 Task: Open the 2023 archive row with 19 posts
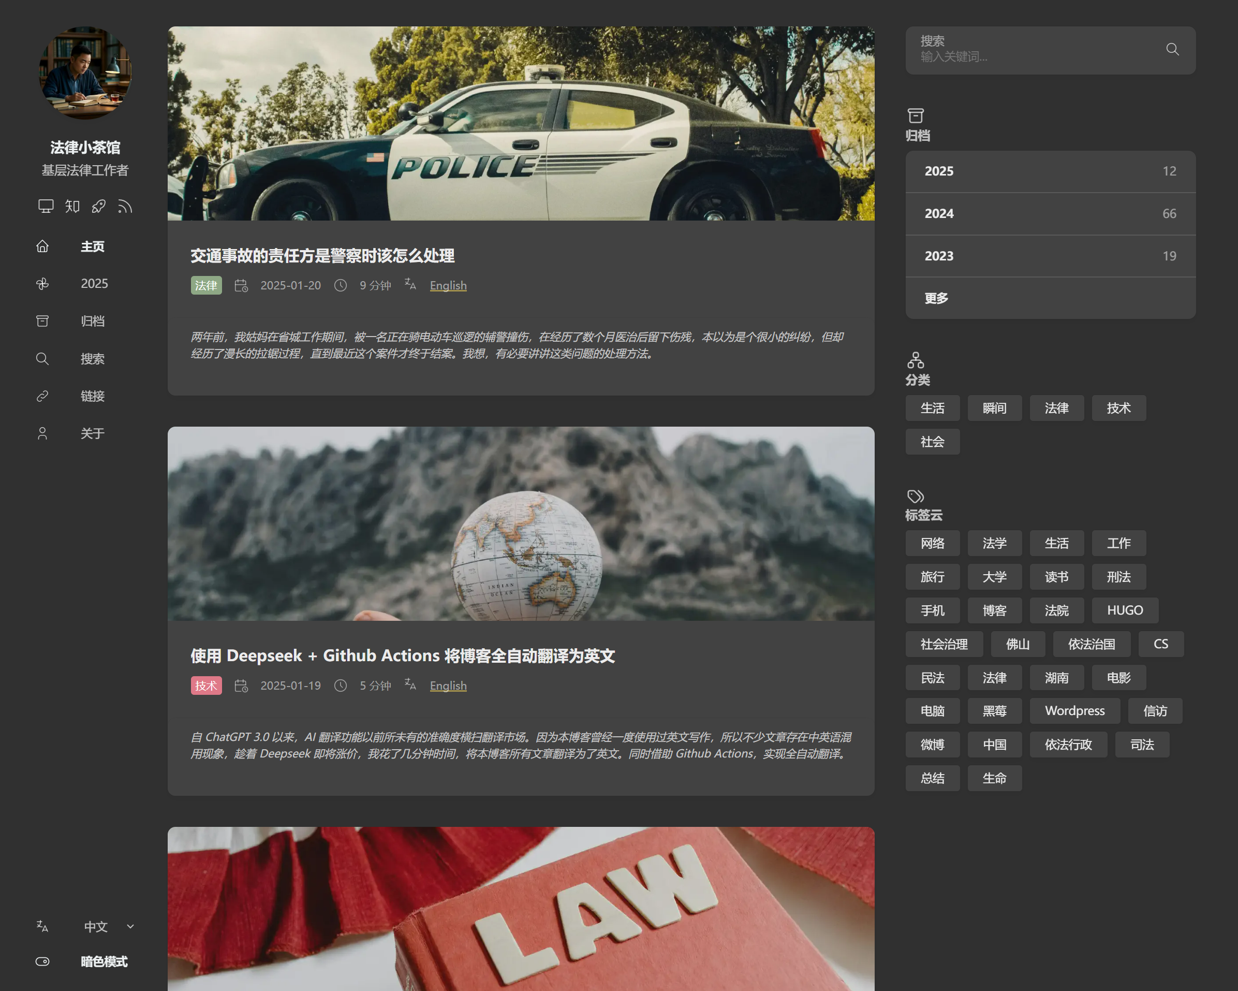[x=1050, y=256]
